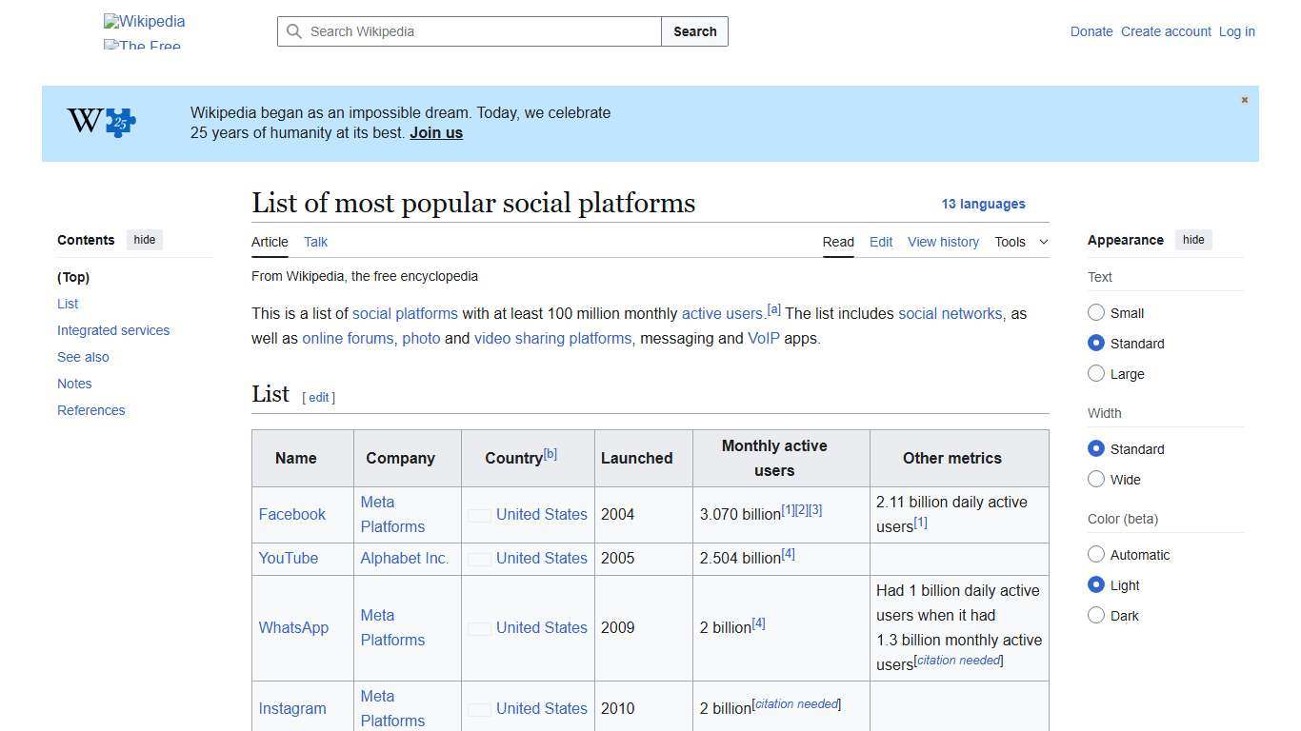Click the citation needed tag on Instagram's row
The width and height of the screenshot is (1301, 731).
tap(796, 703)
